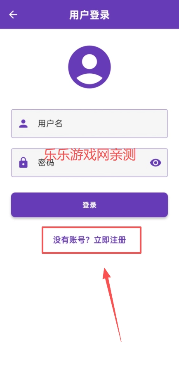The image size is (179, 385).
Task: Click the 用户名 placeholder text
Action: coord(50,123)
